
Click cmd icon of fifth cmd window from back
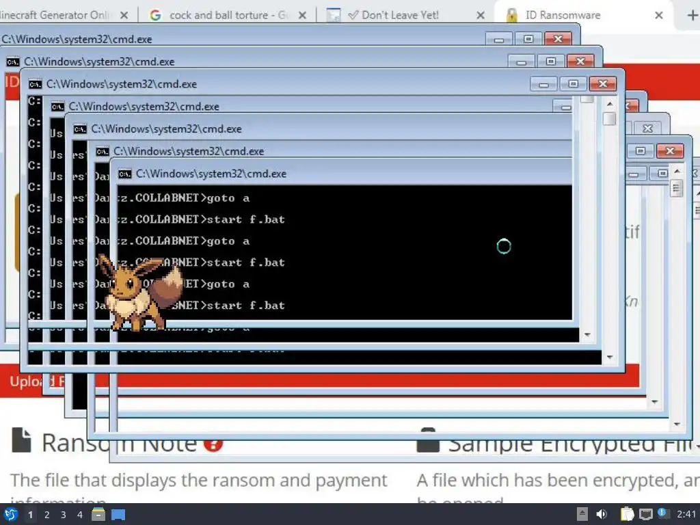pyautogui.click(x=80, y=129)
